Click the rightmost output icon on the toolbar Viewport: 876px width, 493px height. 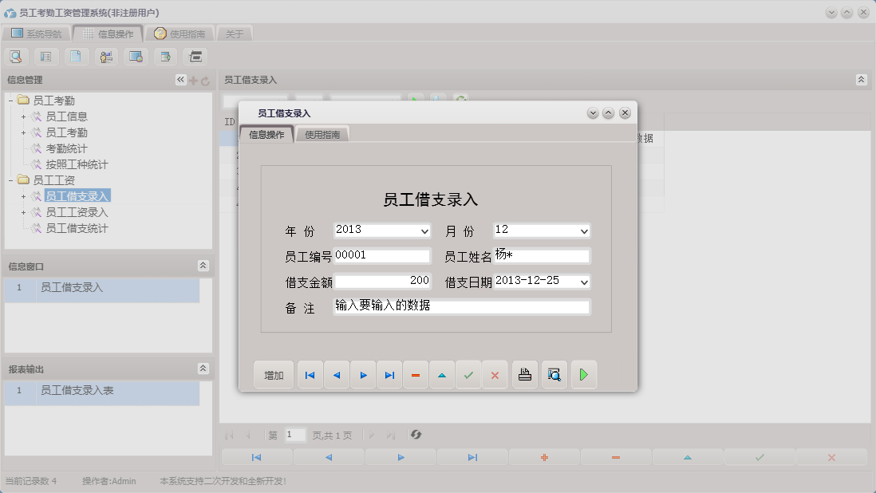point(194,56)
